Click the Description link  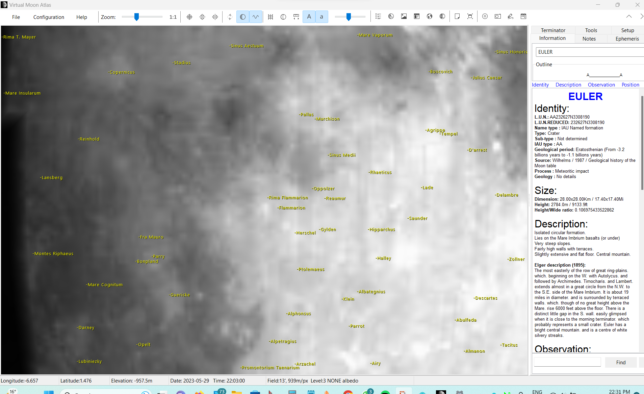(568, 85)
